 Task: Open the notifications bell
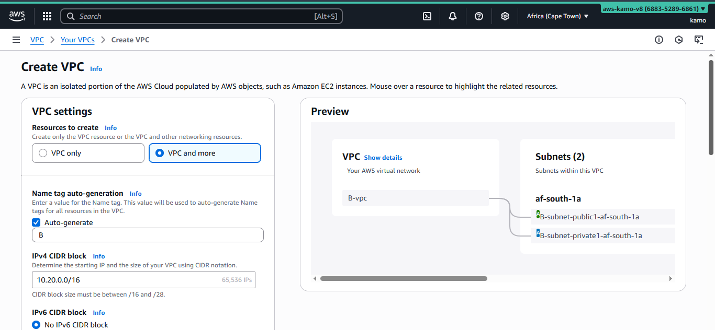[452, 16]
